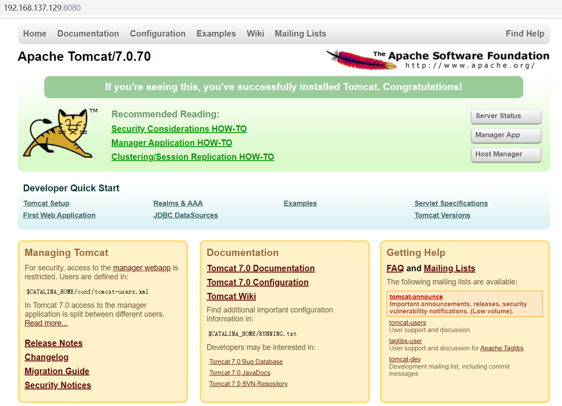The height and width of the screenshot is (406, 562).
Task: Click Find Help in the nav bar
Action: pyautogui.click(x=525, y=34)
